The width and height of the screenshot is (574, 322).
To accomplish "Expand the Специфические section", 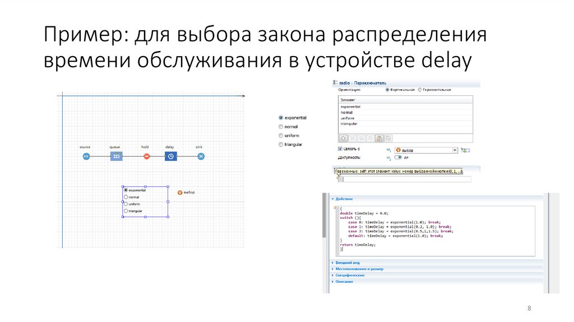I will tap(333, 275).
